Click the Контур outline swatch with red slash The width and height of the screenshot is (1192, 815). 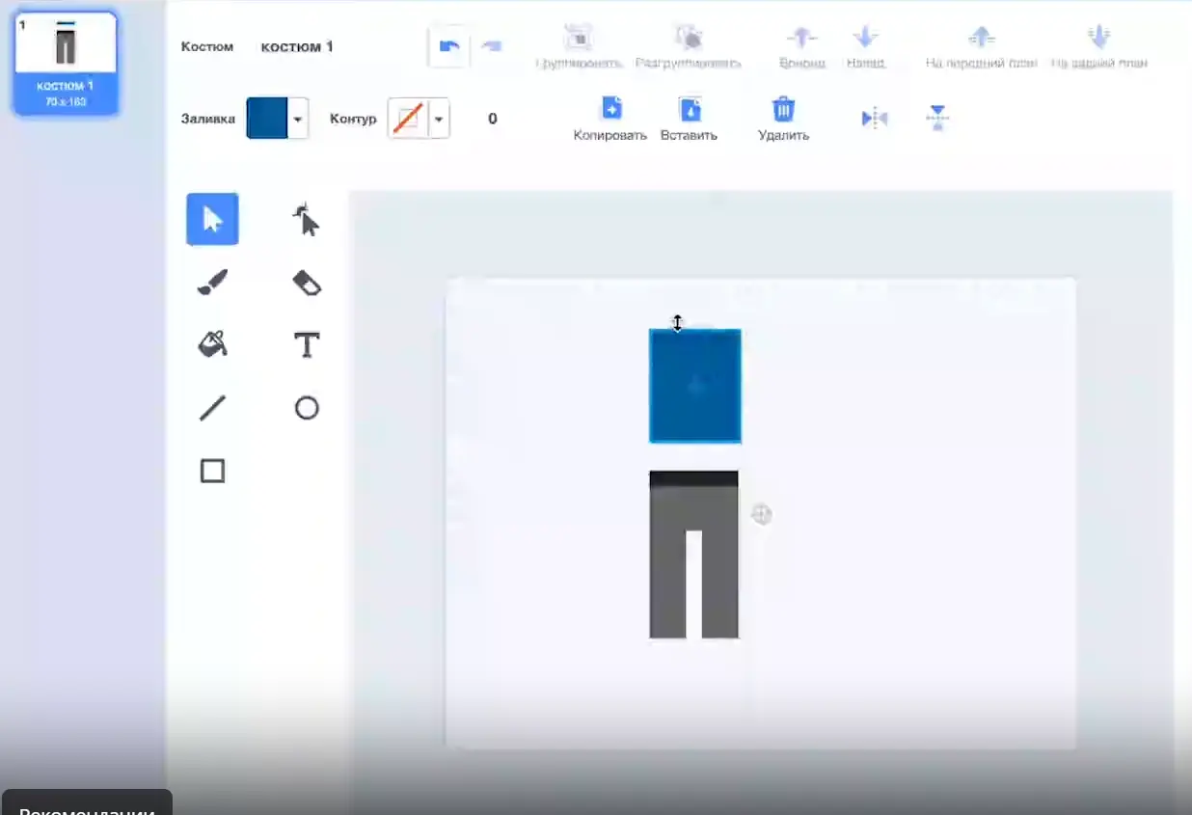pyautogui.click(x=408, y=119)
